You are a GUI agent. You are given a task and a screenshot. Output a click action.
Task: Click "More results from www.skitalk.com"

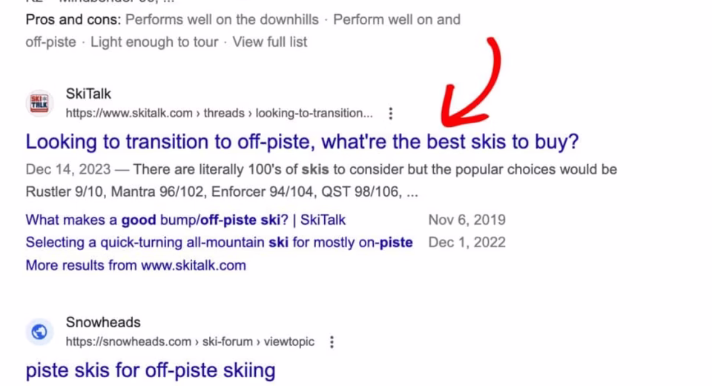coord(136,265)
